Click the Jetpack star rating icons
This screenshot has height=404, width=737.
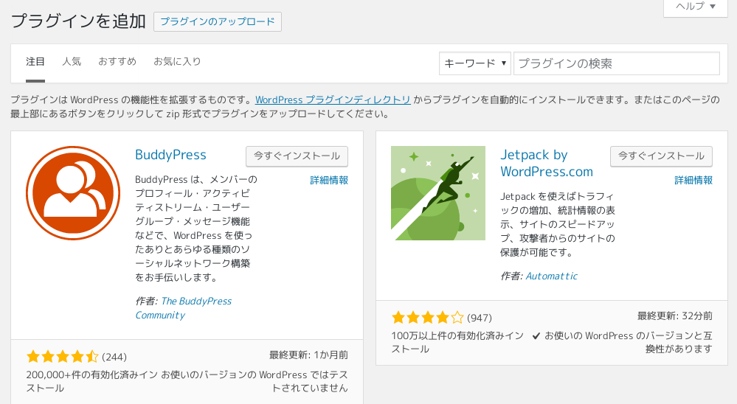point(428,318)
